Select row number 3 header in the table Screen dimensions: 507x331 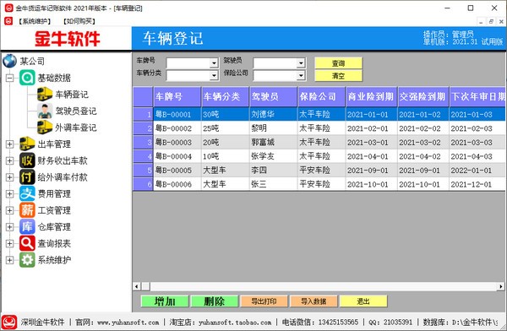[x=143, y=142]
